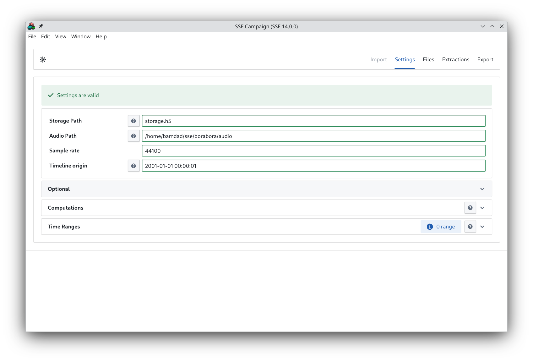Open the Window menu
The image size is (533, 362).
coord(81,36)
